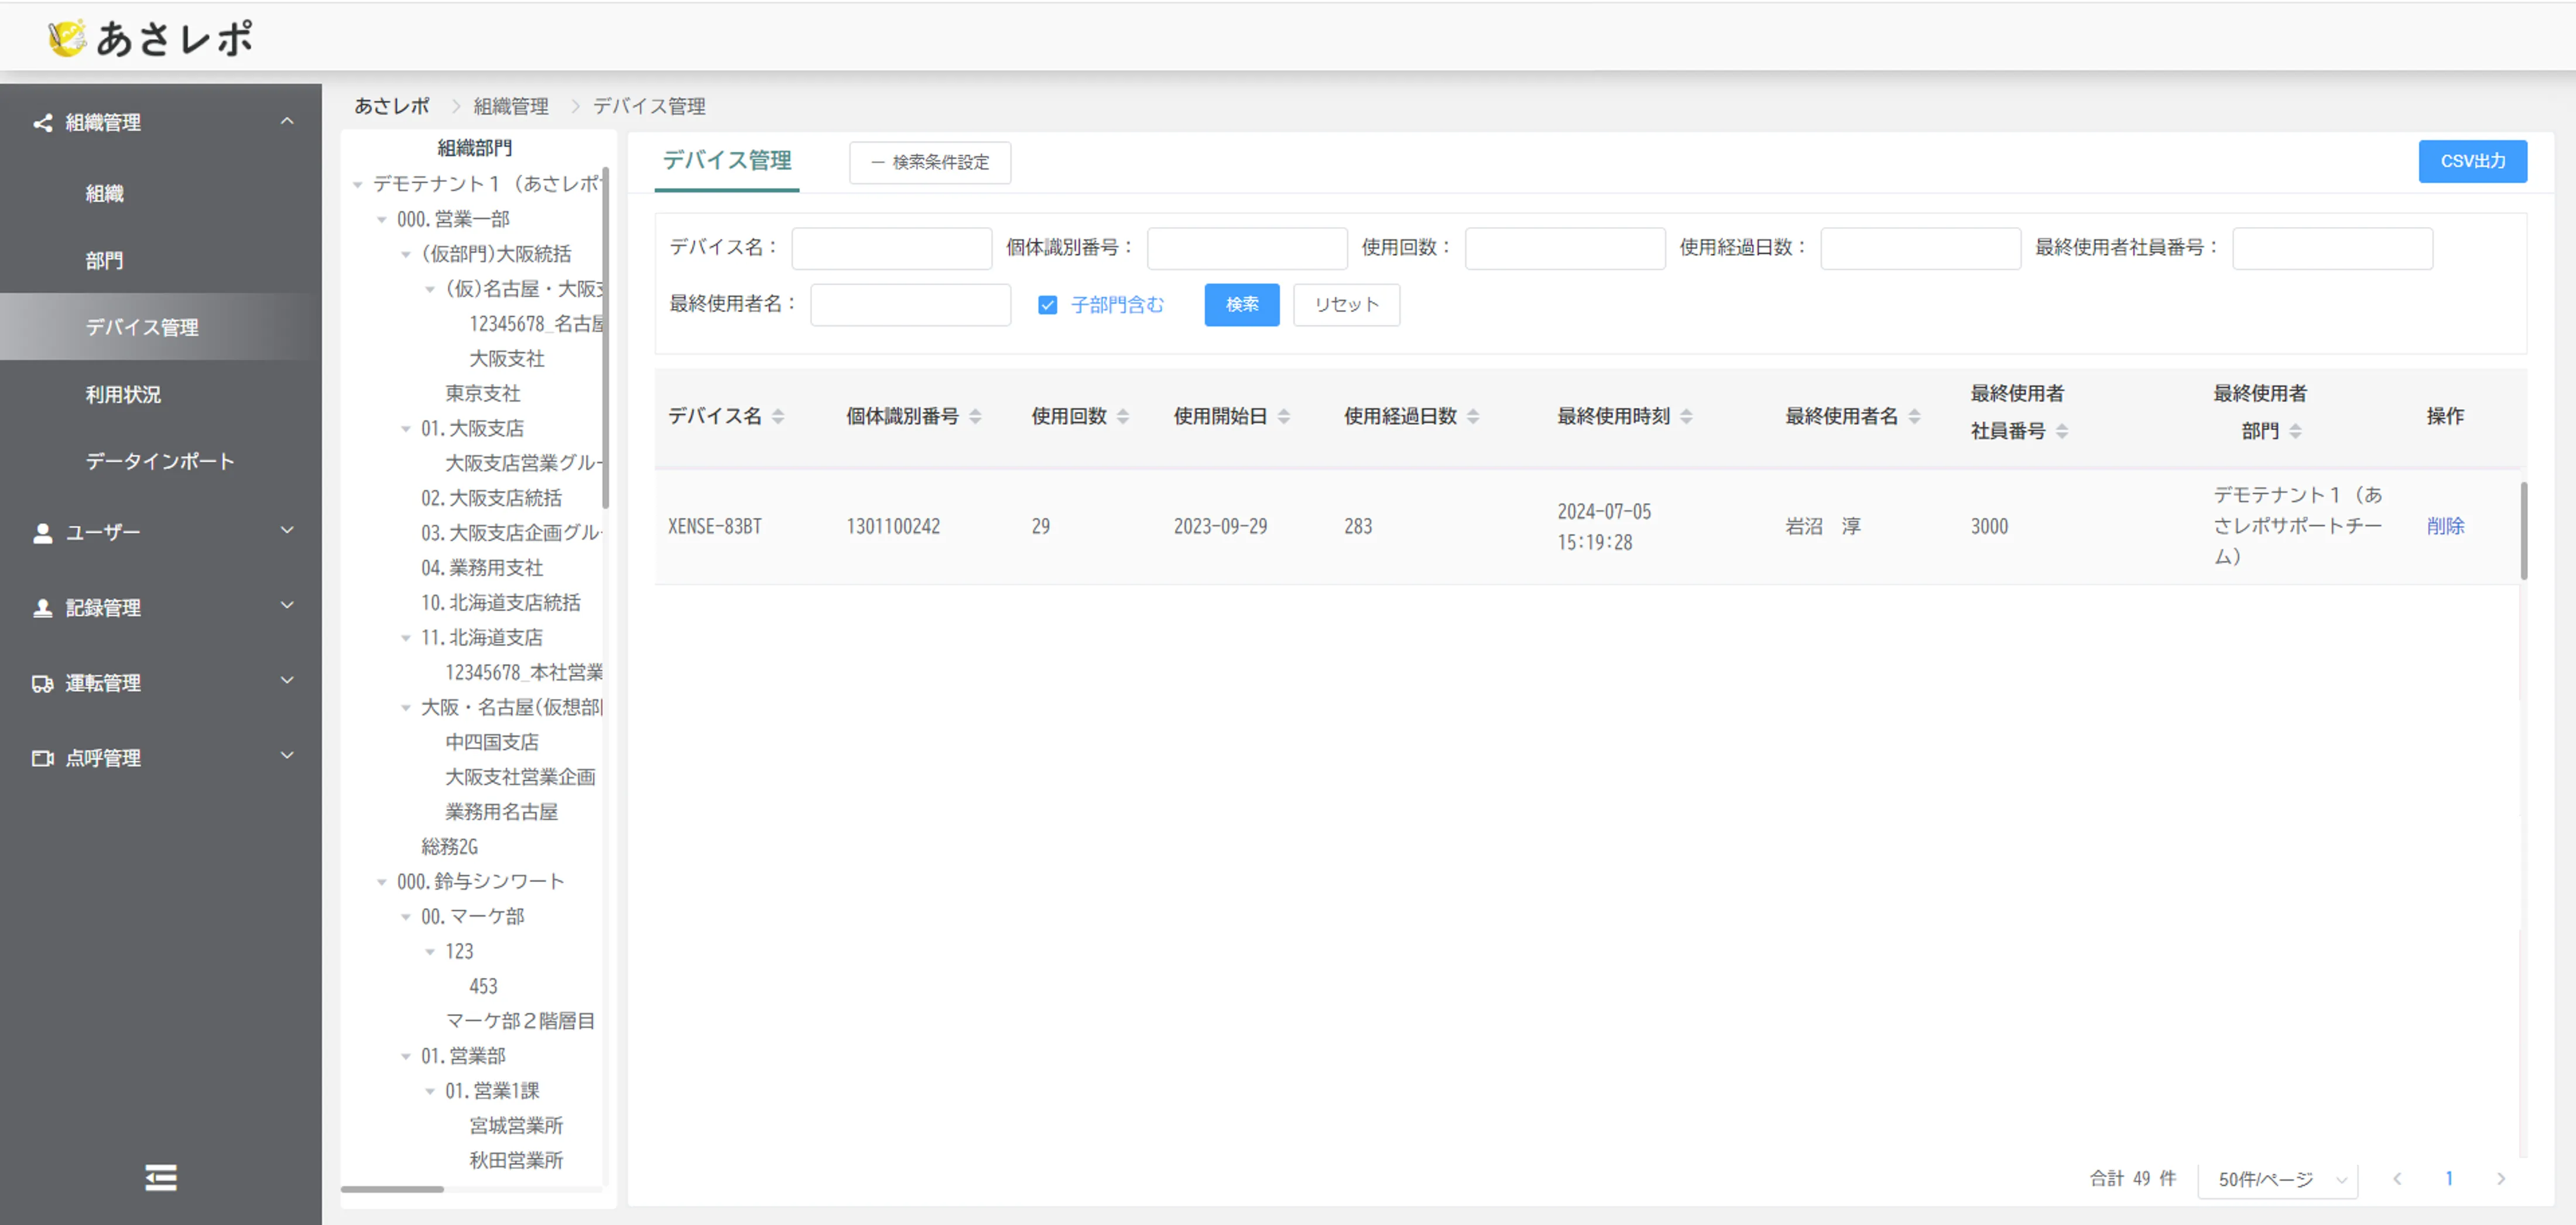This screenshot has width=2576, height=1225.
Task: Click the vertical scrollbar of device table
Action: pos(2524,531)
